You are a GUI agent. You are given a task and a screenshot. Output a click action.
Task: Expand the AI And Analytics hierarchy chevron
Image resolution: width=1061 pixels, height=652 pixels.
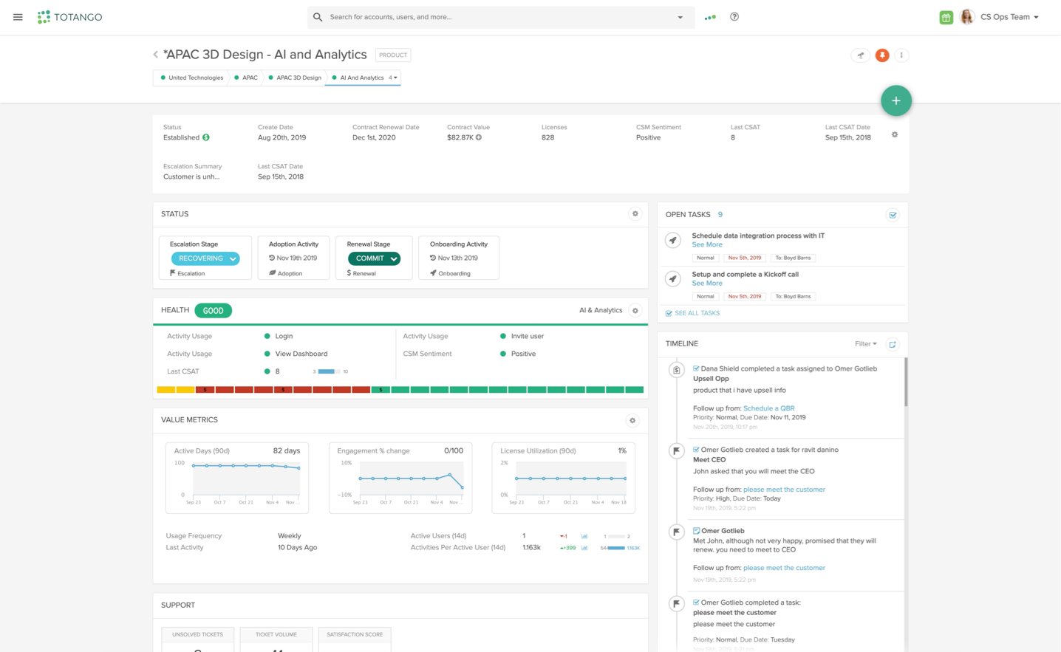396,78
